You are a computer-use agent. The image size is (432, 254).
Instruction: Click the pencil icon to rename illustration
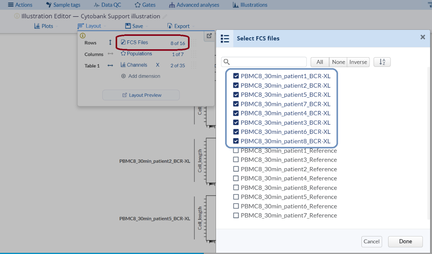pos(165,16)
